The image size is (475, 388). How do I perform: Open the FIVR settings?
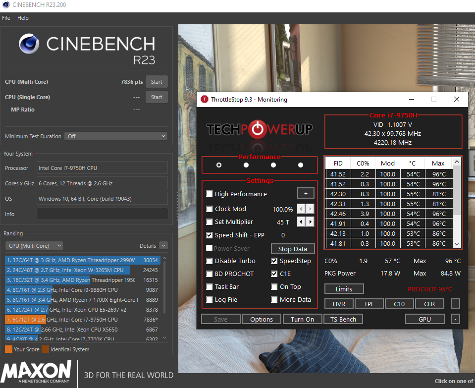(x=339, y=304)
